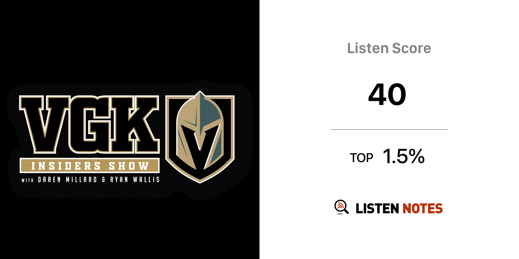Click the TOP label
The image size is (519, 259).
[x=362, y=158]
